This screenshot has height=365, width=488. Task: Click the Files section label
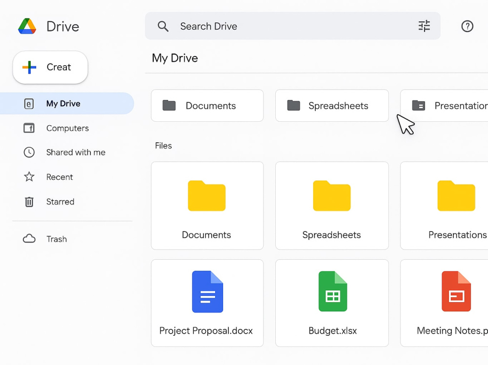click(163, 146)
